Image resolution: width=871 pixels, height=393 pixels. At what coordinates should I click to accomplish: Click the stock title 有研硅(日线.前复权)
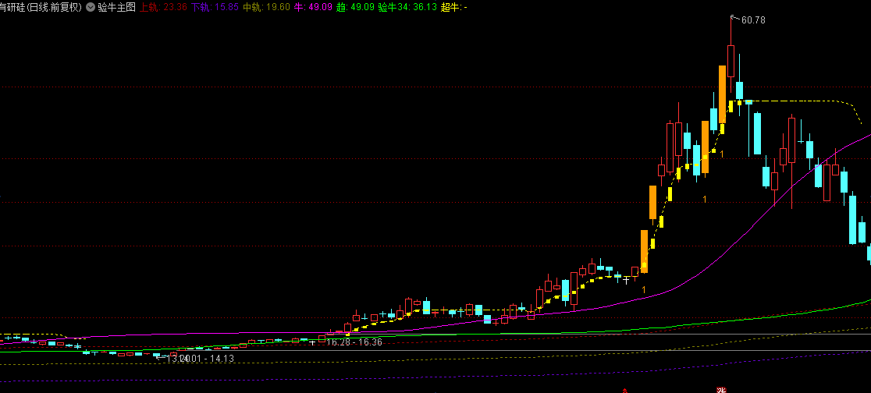[41, 7]
